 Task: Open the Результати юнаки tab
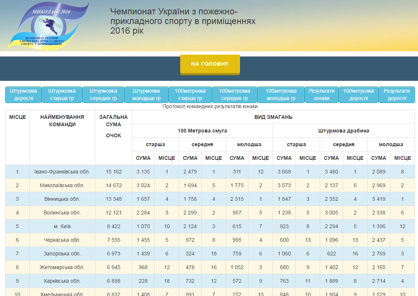click(x=321, y=94)
